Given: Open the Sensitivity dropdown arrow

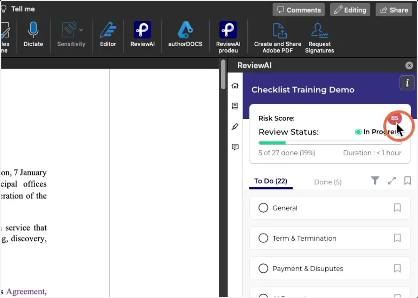Looking at the screenshot, I should point(81,30).
